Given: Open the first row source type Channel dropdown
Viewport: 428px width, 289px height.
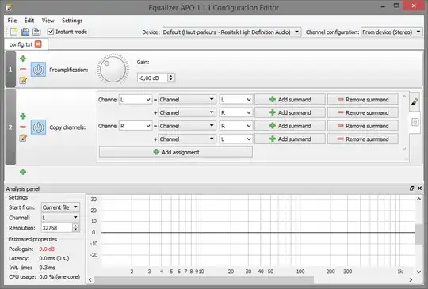Looking at the screenshot, I should (x=187, y=100).
